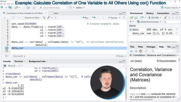Viewport: 181px width, 102px height.
Task: Click the Re-run previous code icon
Action: [94, 18]
